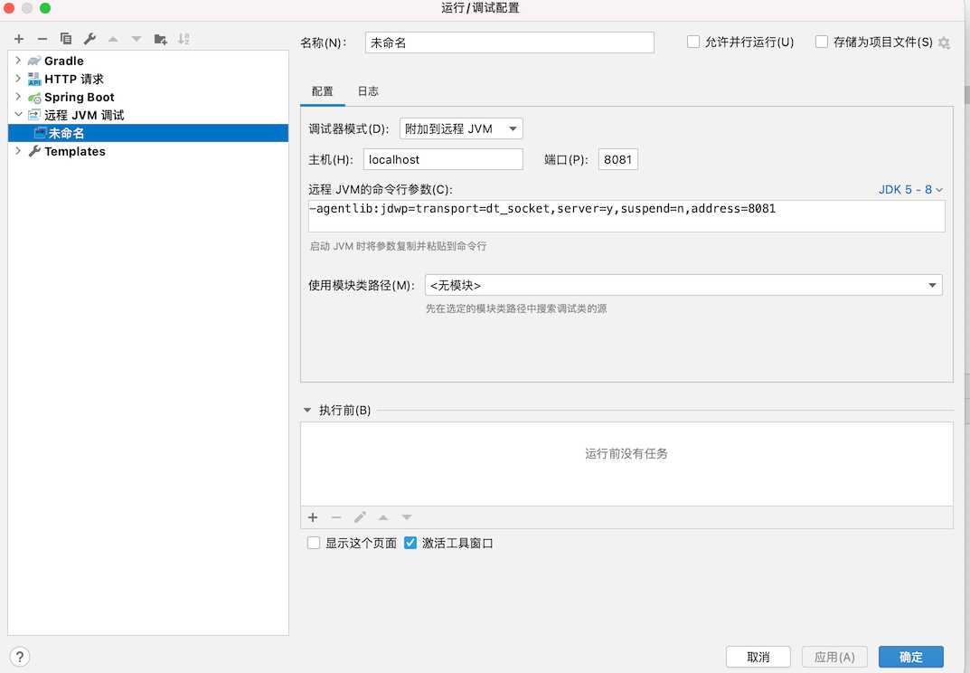The image size is (970, 673).
Task: Select the 配置 tab
Action: 323,91
